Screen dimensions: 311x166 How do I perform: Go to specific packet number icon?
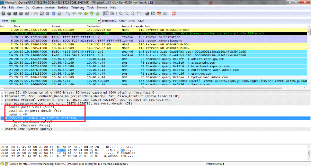click(x=86, y=14)
